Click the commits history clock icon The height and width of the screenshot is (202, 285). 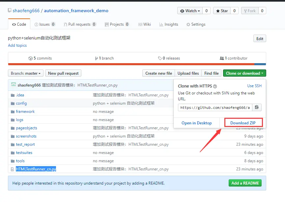point(31,58)
